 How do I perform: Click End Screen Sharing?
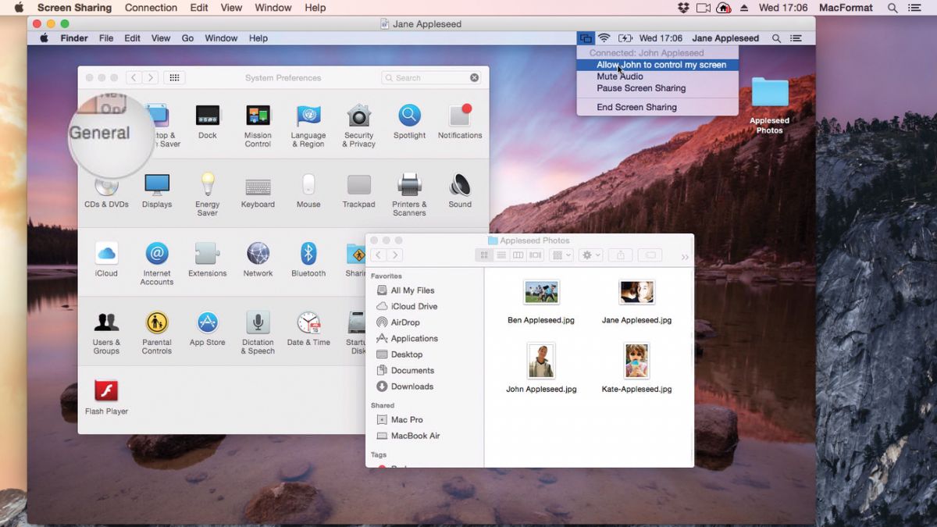click(636, 108)
